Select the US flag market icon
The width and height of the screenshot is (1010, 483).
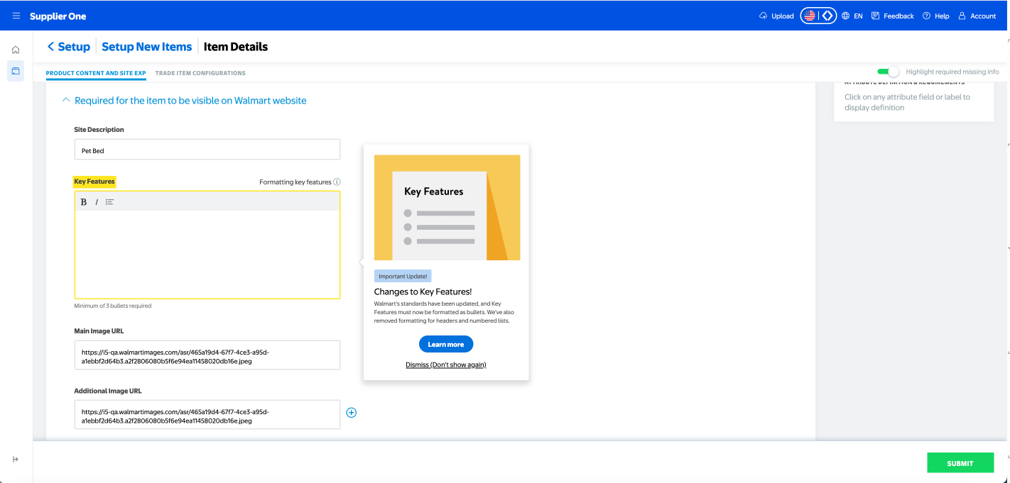click(x=810, y=16)
